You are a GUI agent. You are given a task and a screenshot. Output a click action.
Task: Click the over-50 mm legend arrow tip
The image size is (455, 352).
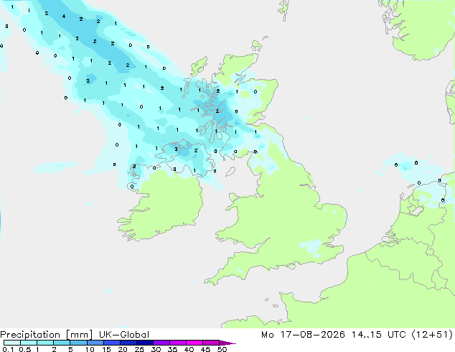tap(227, 343)
